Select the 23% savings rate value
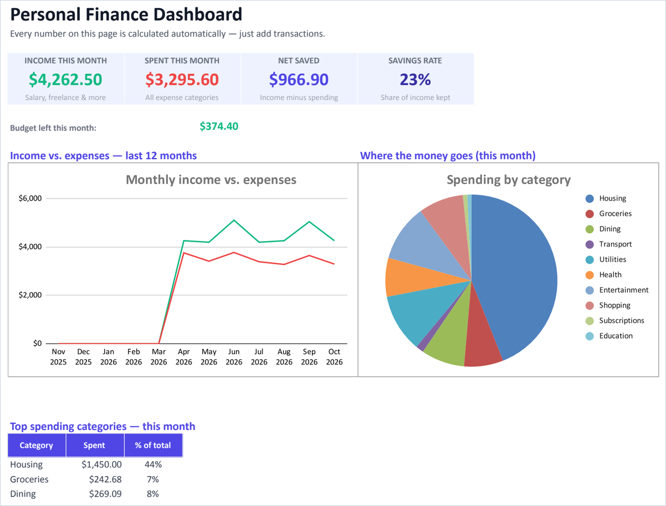This screenshot has width=666, height=506. pyautogui.click(x=415, y=80)
